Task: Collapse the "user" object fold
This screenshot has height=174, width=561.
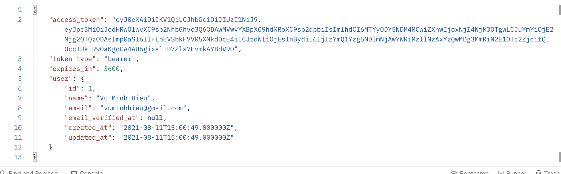Action: 82,79
